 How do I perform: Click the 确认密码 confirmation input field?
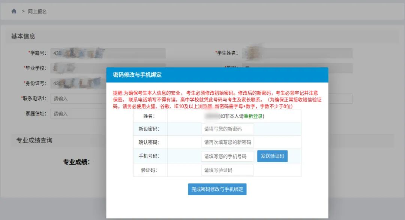(227, 142)
